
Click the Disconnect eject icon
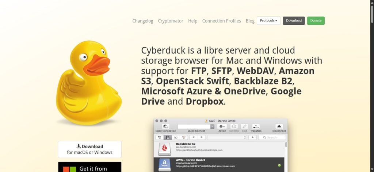279,126
